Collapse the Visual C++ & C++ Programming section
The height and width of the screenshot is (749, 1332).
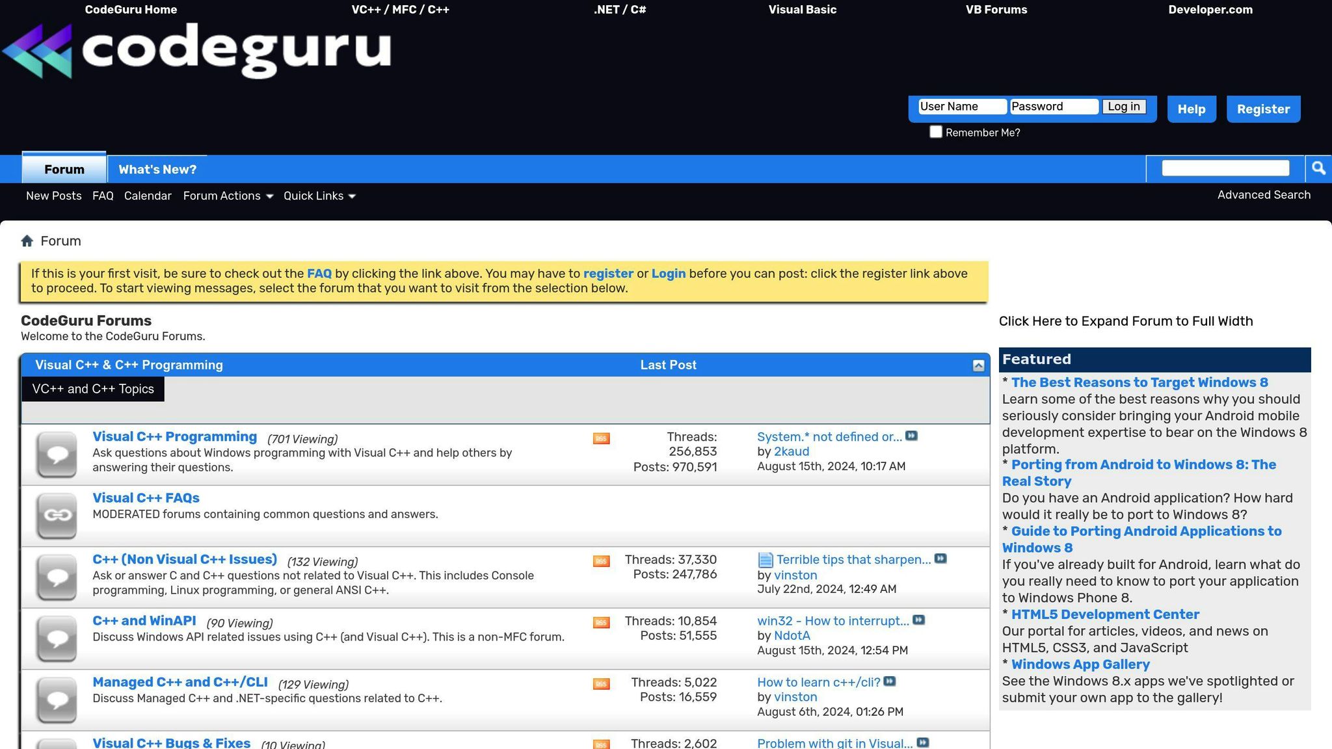(x=979, y=365)
